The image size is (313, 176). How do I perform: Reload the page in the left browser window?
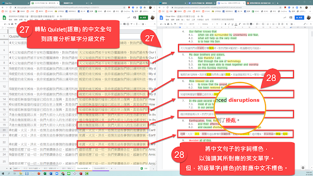click(x=10, y=7)
